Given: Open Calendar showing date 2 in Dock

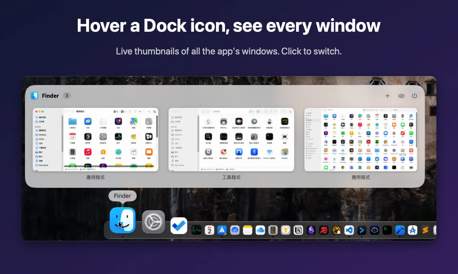Looking at the screenshot, I should tap(210, 230).
